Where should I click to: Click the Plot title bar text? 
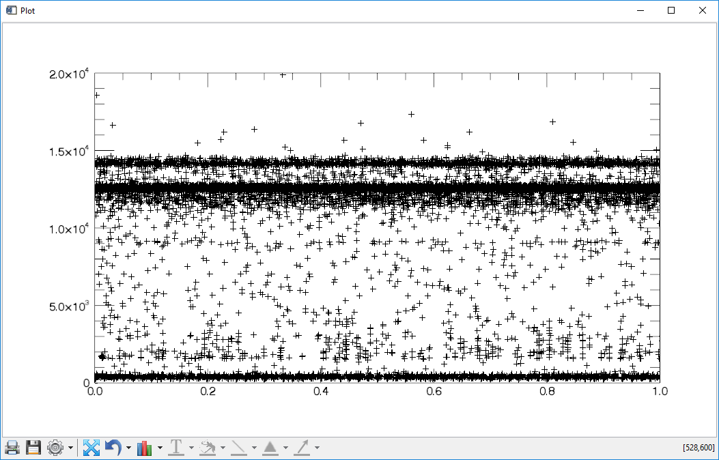click(27, 10)
